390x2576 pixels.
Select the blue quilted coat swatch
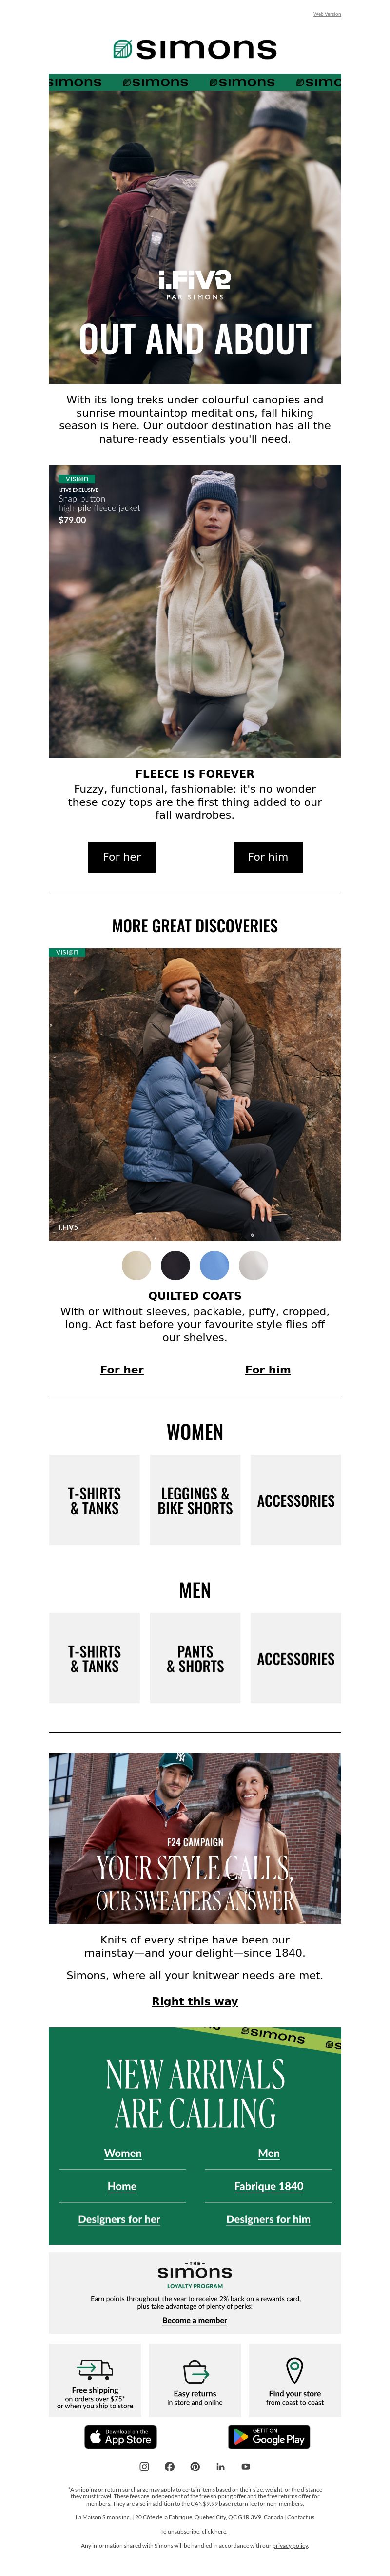(x=214, y=1265)
